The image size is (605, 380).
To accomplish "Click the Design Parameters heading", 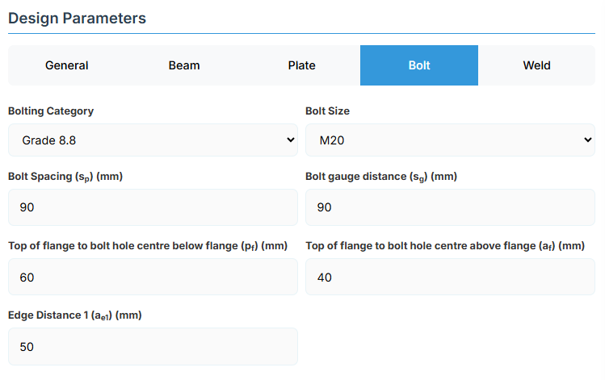I will (78, 18).
